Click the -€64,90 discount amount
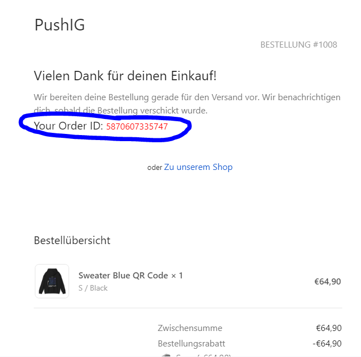361x357 pixels. click(327, 344)
